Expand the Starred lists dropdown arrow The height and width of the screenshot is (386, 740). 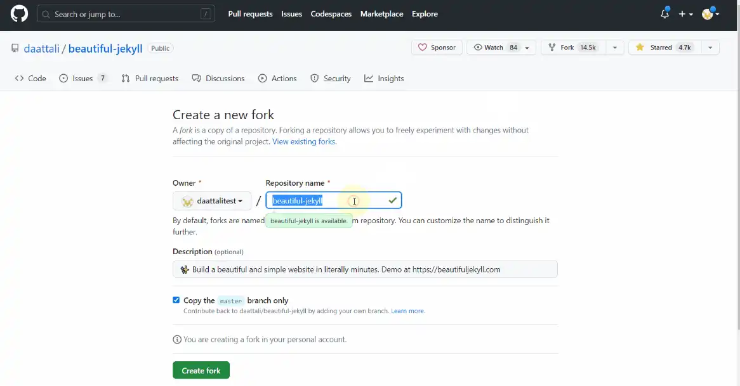point(710,48)
